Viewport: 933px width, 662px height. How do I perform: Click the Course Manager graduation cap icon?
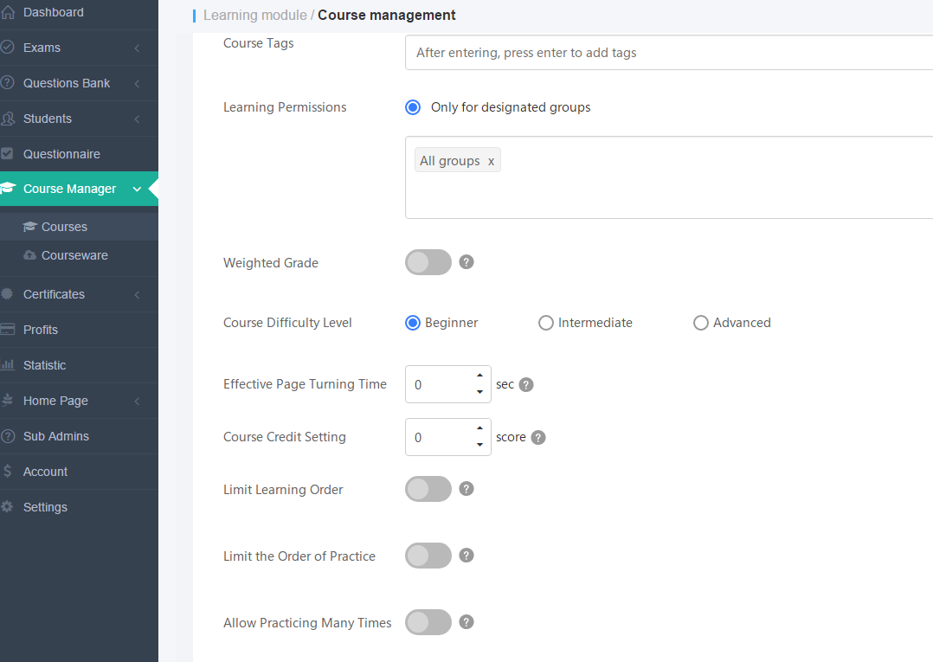pyautogui.click(x=8, y=189)
